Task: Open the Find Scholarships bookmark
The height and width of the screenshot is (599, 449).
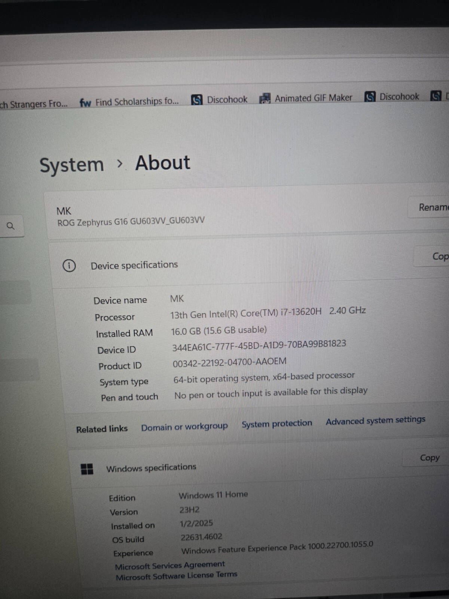Action: click(x=129, y=102)
